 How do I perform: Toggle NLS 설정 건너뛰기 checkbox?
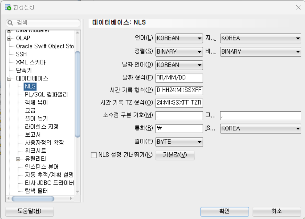point(94,155)
